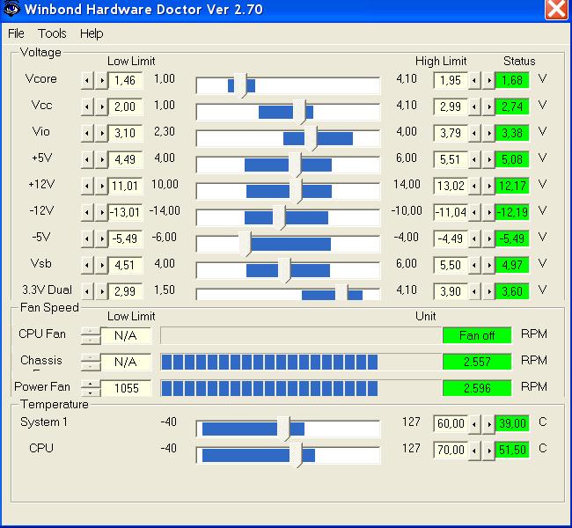Open the File menu
572x528 pixels.
click(x=16, y=33)
